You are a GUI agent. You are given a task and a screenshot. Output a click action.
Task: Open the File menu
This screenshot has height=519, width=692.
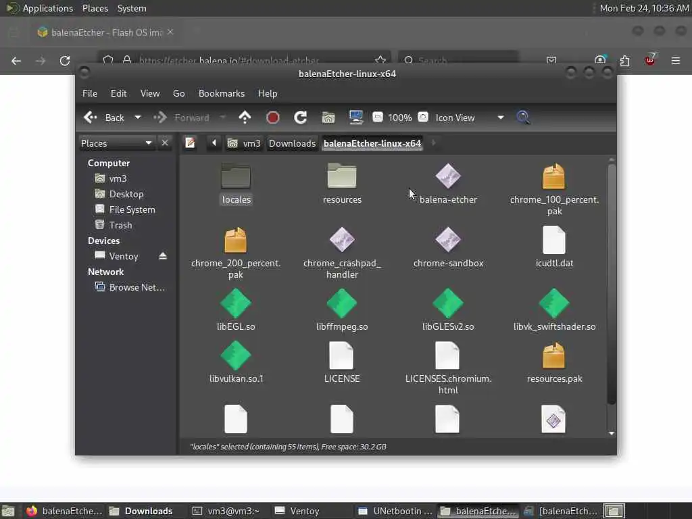point(90,93)
